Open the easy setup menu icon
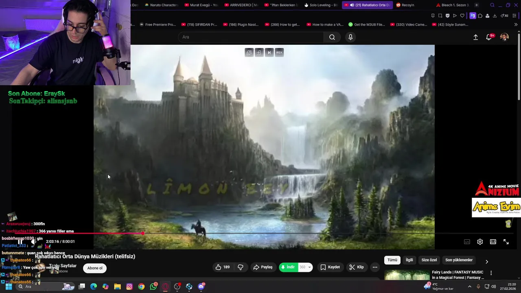 tap(514, 15)
